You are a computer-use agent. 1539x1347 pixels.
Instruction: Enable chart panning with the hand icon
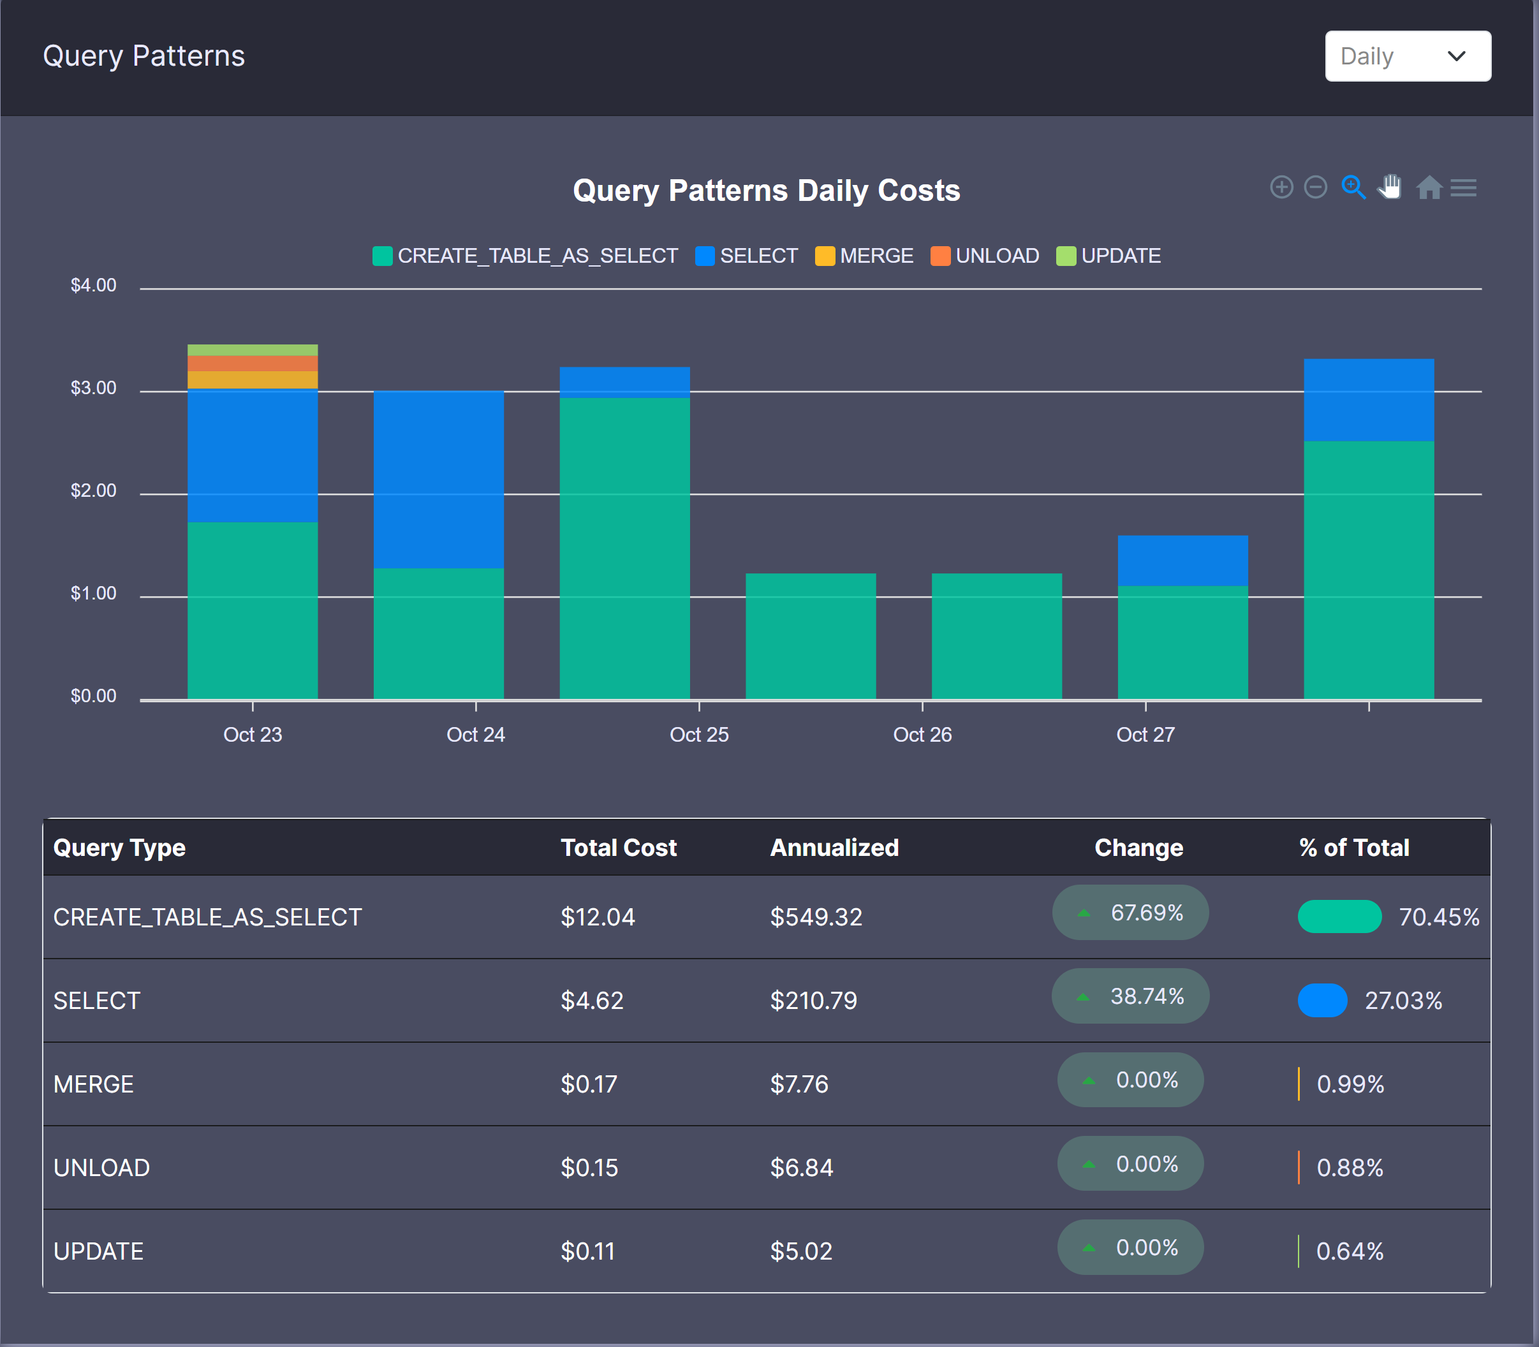1389,187
